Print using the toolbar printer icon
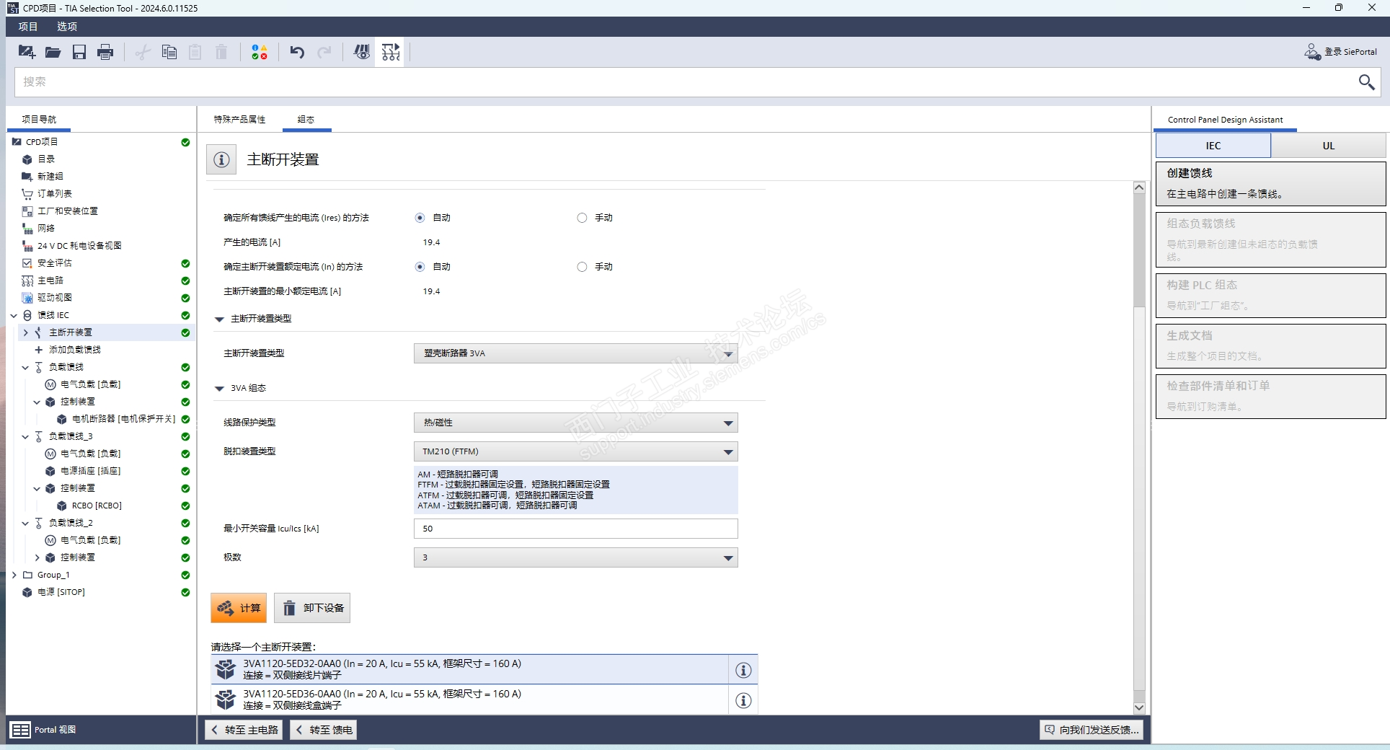 point(105,52)
